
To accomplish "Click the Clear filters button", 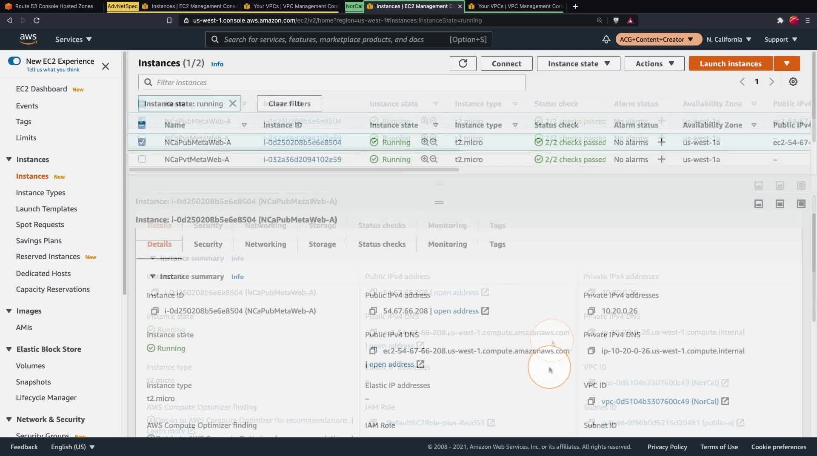I will 289,103.
